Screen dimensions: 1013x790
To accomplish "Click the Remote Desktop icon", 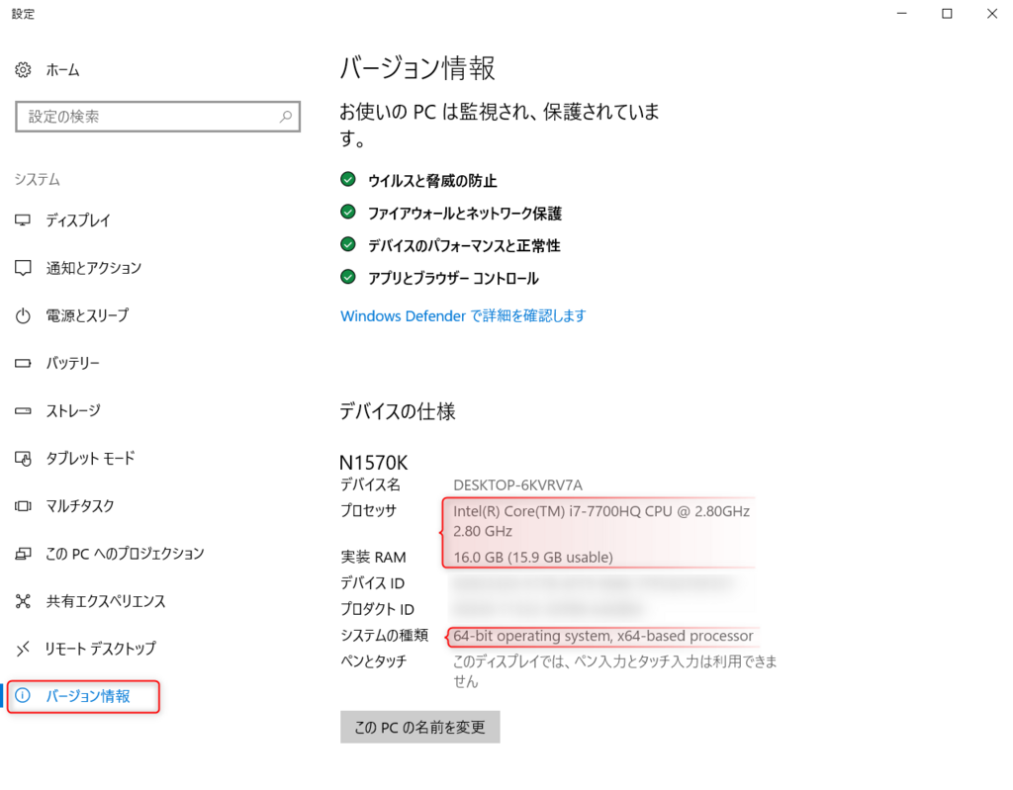I will (23, 649).
